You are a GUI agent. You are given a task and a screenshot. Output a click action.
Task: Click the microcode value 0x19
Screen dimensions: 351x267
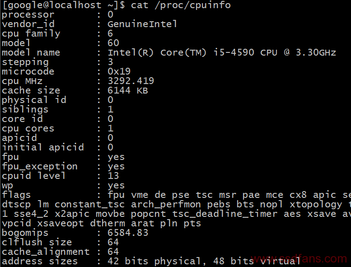pyautogui.click(x=119, y=71)
